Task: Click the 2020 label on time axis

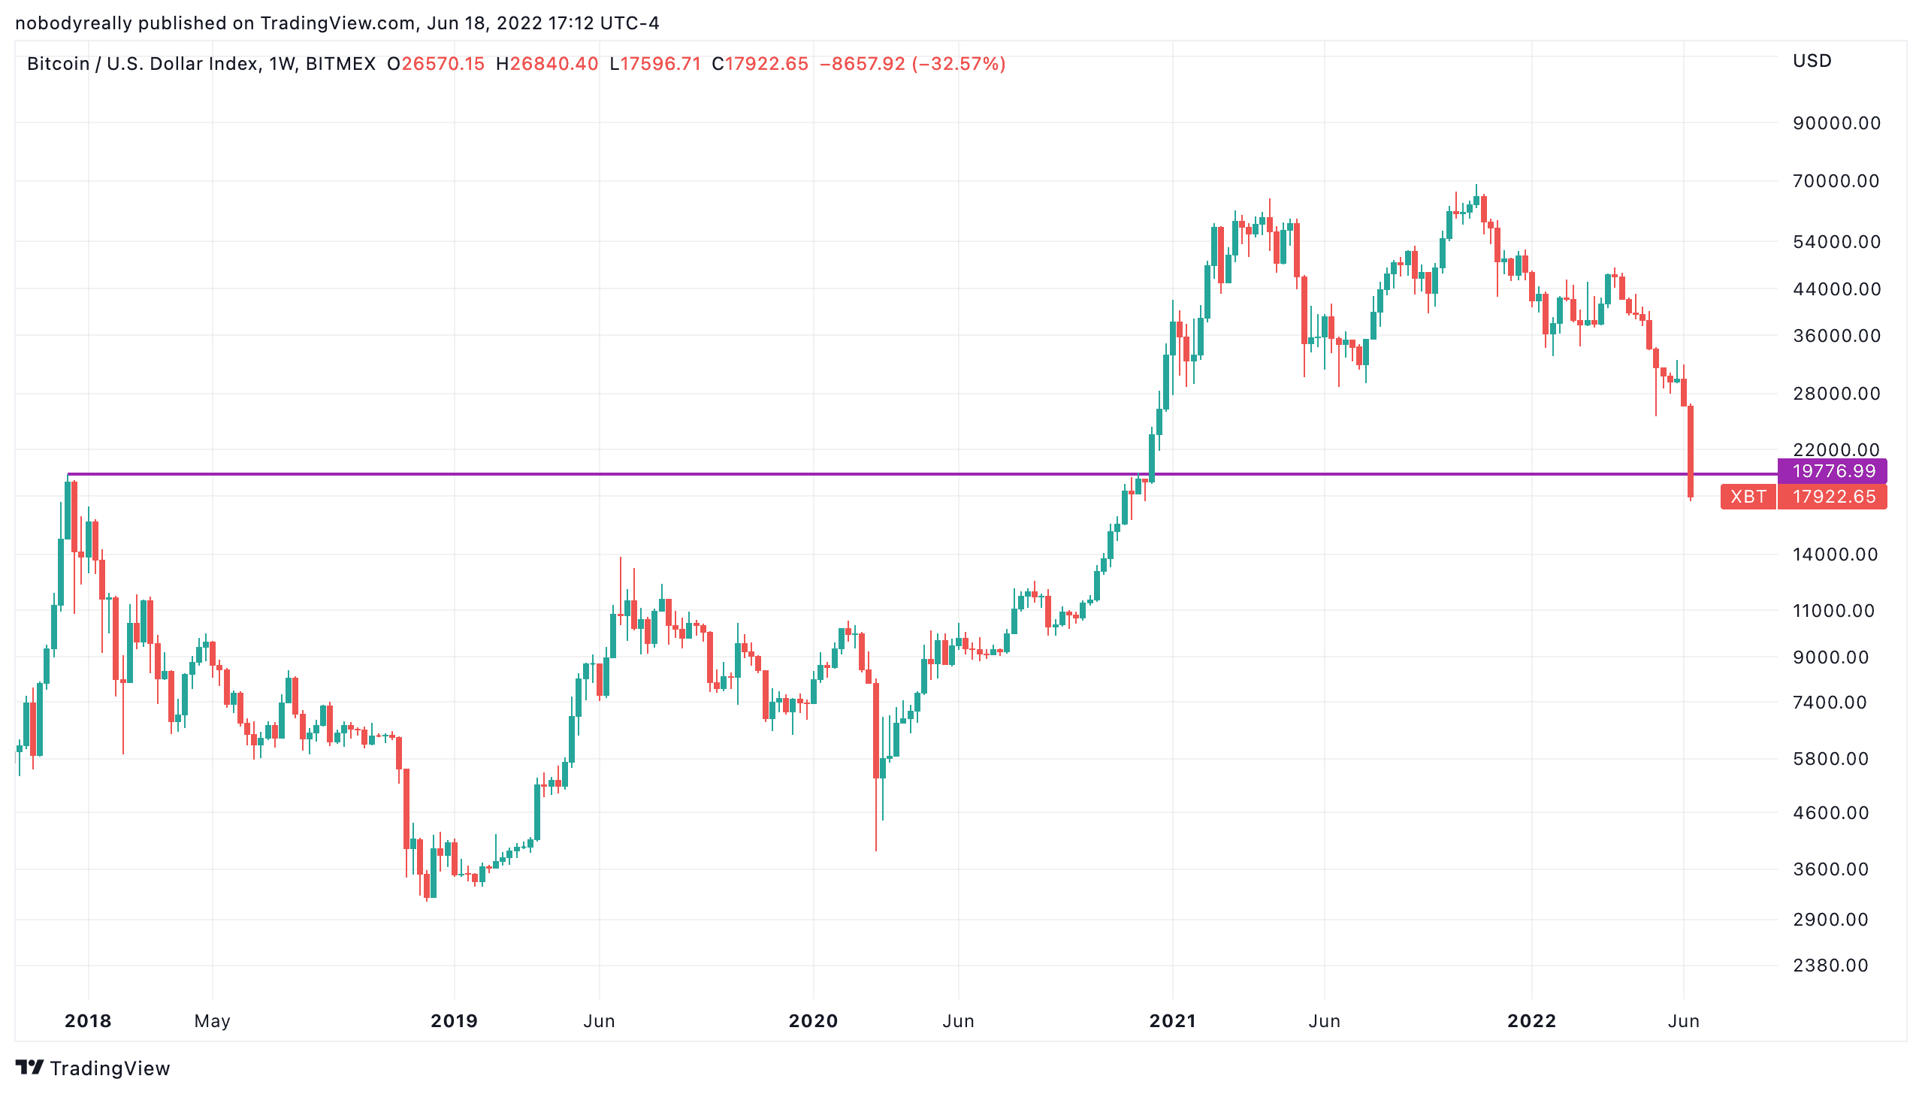Action: pyautogui.click(x=813, y=1021)
